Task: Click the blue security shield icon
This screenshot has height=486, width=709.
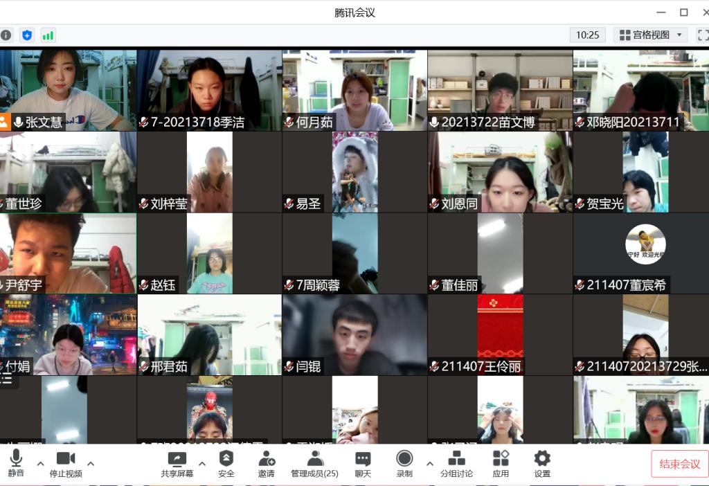Action: pyautogui.click(x=27, y=35)
